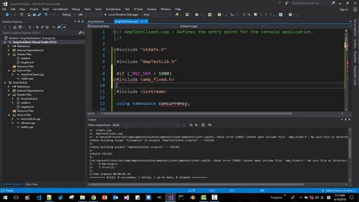Viewport: 359px width, 202px height.
Task: Click the Home icon in Solution Explorer
Action: point(15,27)
